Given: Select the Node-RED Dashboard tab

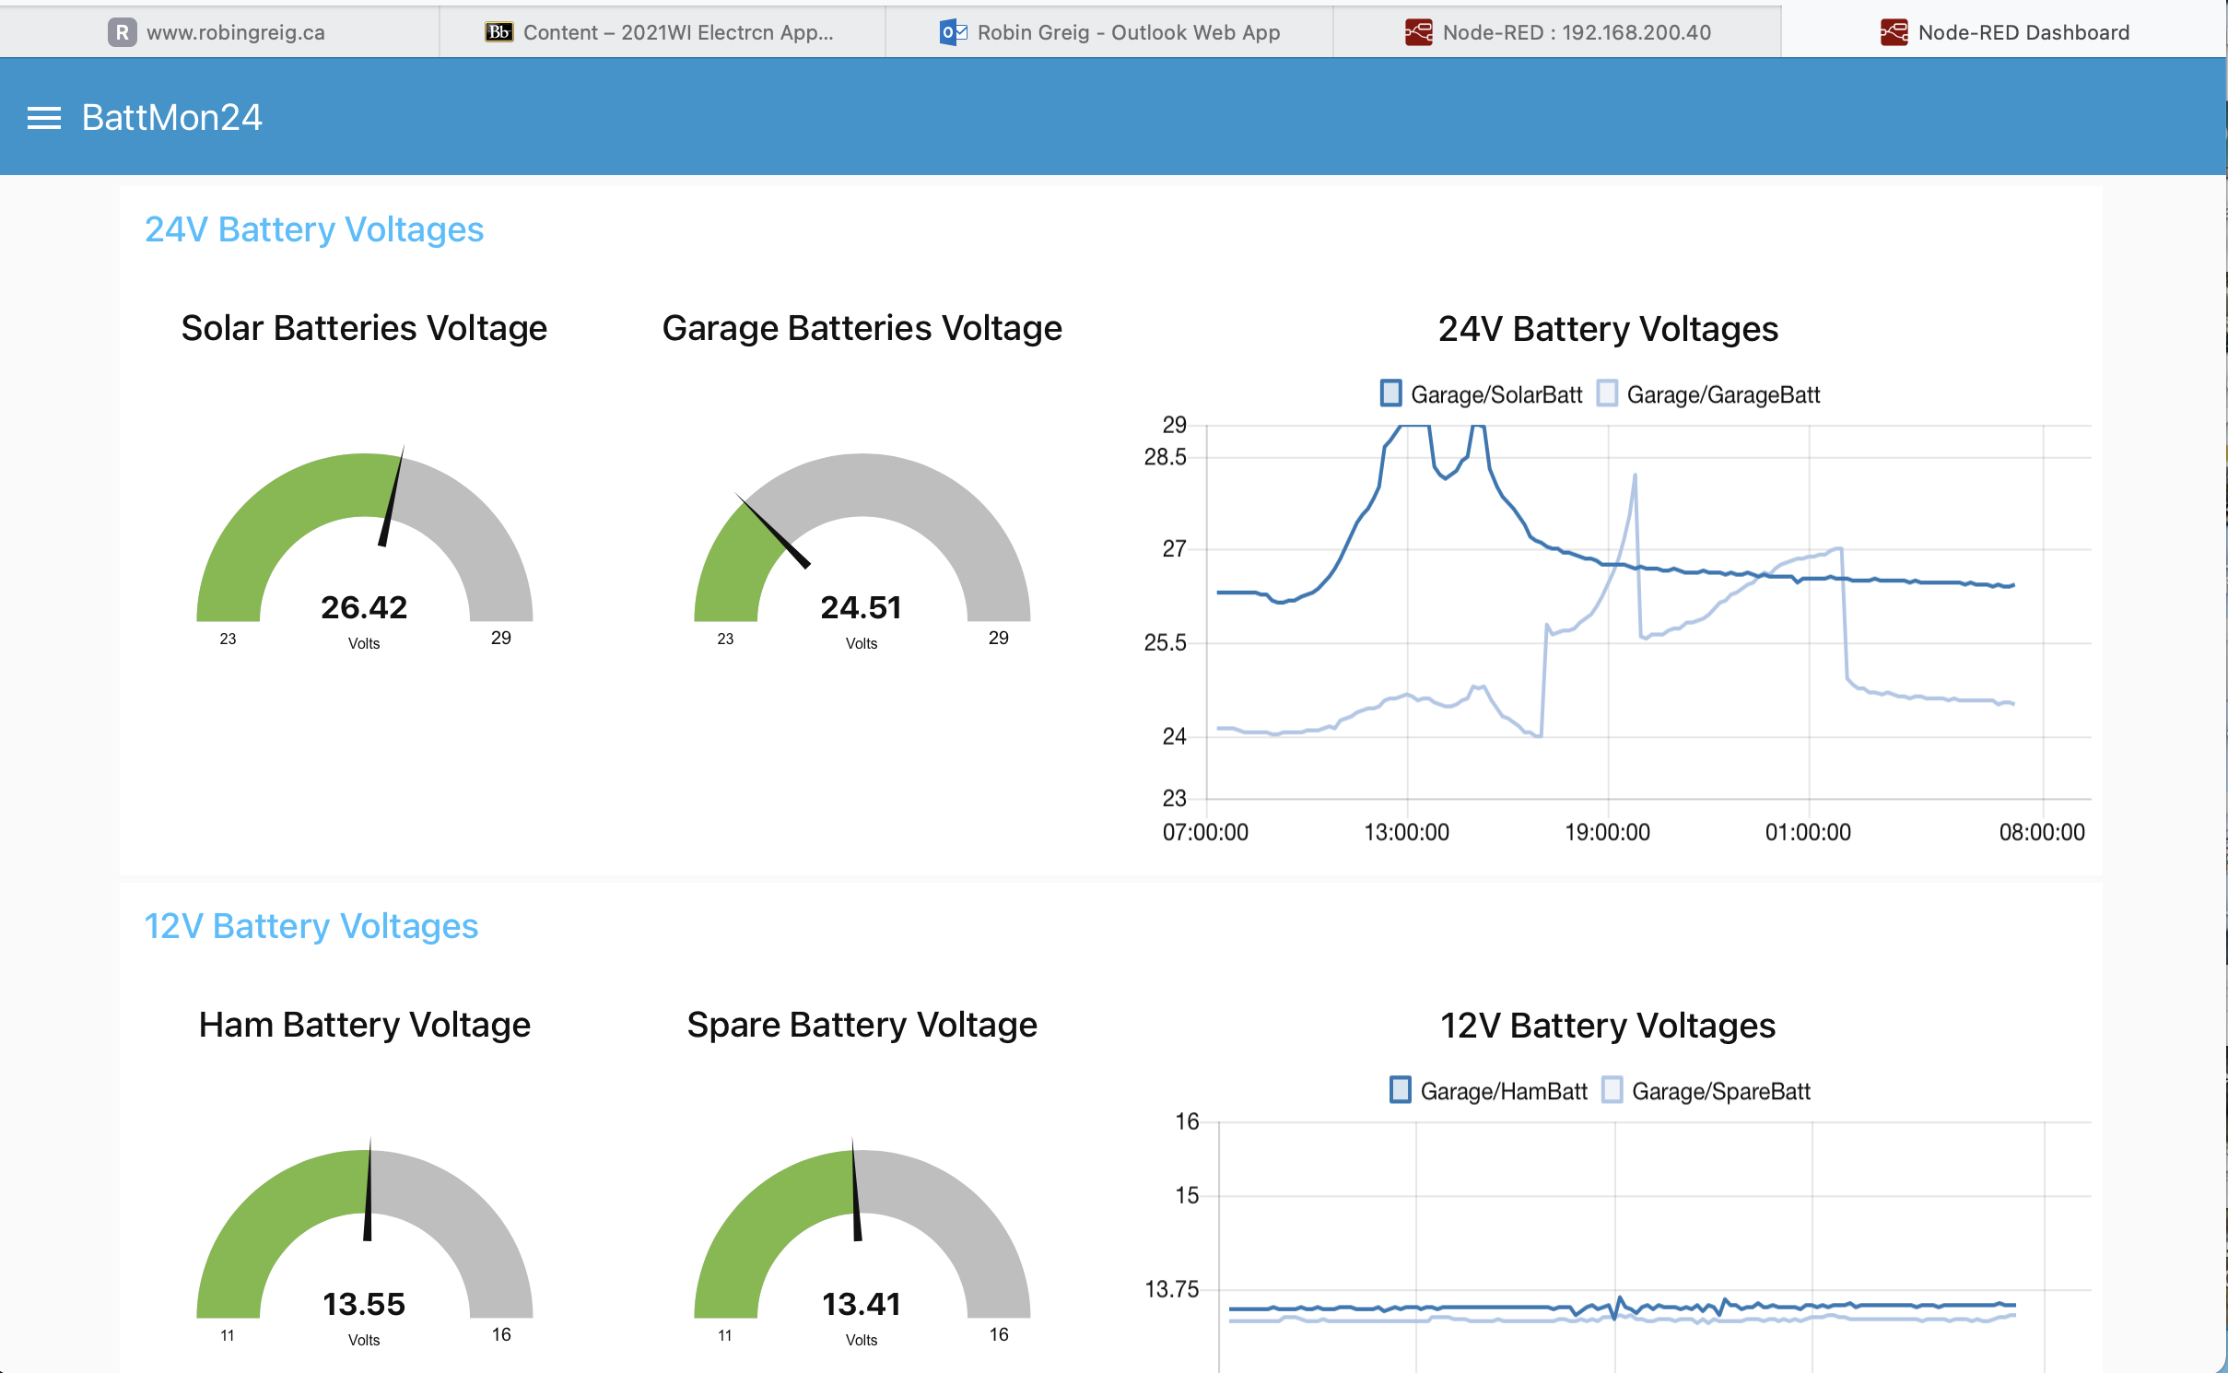Looking at the screenshot, I should tap(2004, 32).
